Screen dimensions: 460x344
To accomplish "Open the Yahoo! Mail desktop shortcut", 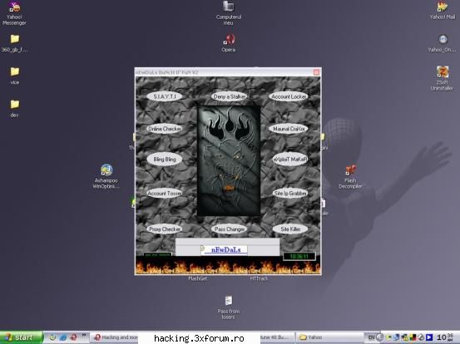I will pyautogui.click(x=443, y=10).
